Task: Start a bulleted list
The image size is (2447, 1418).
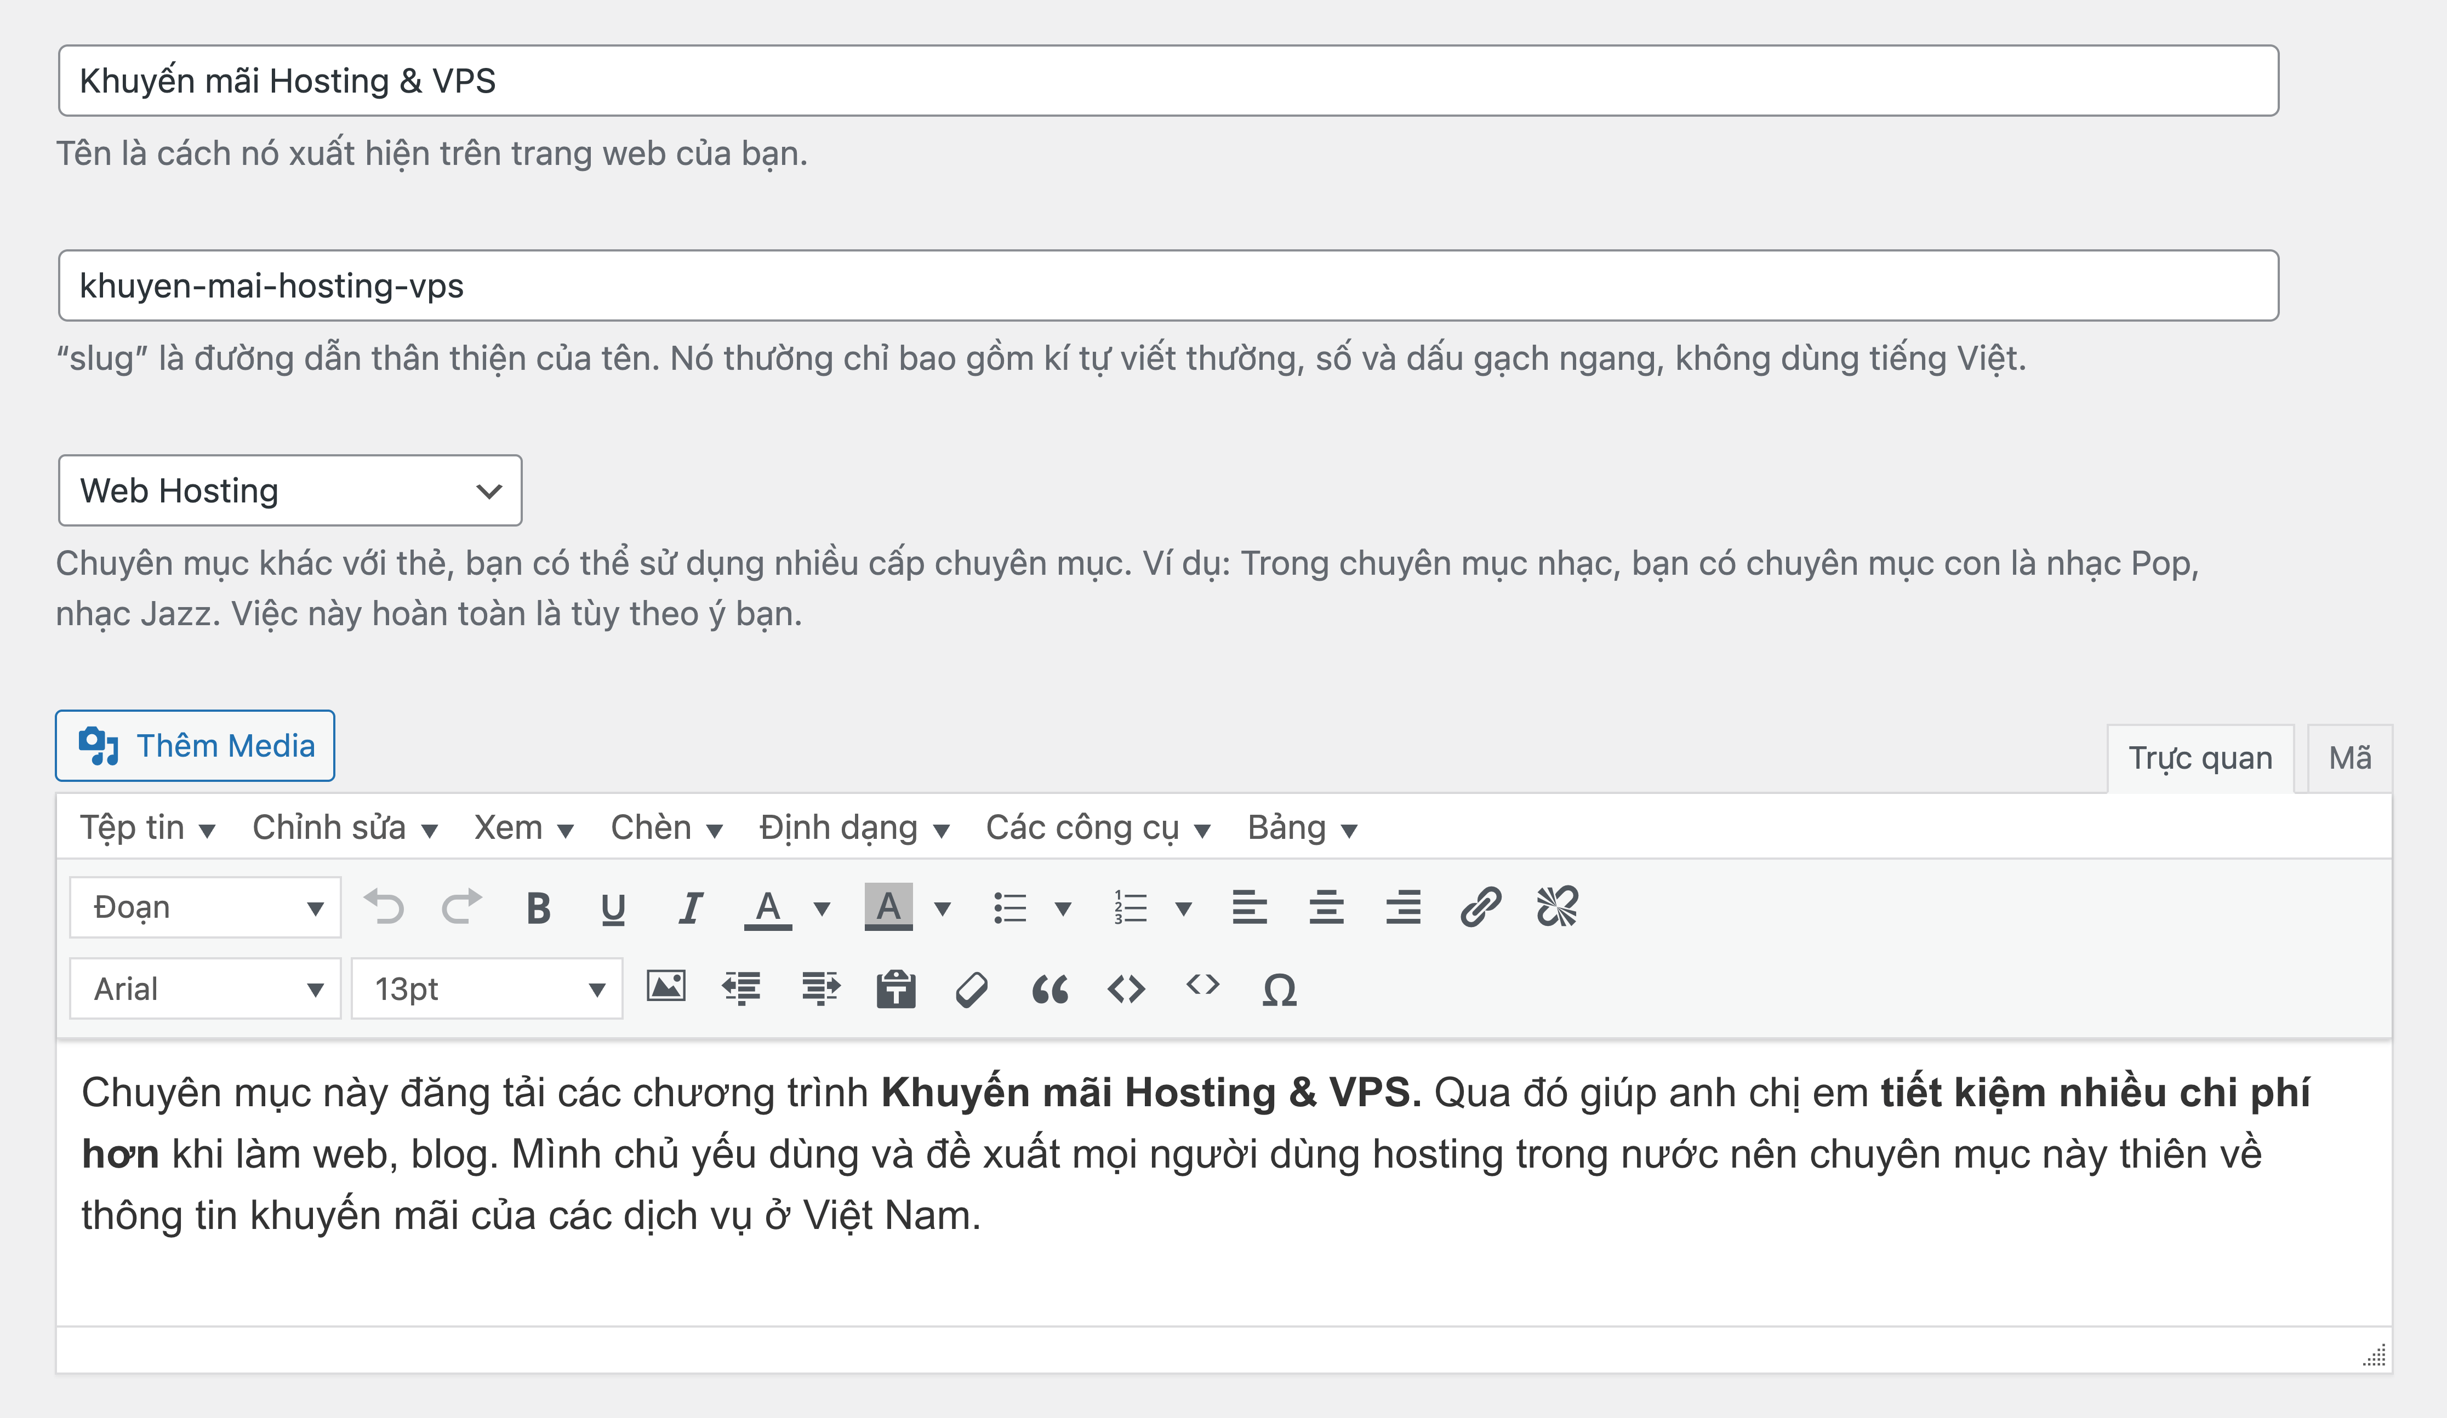Action: click(1010, 907)
